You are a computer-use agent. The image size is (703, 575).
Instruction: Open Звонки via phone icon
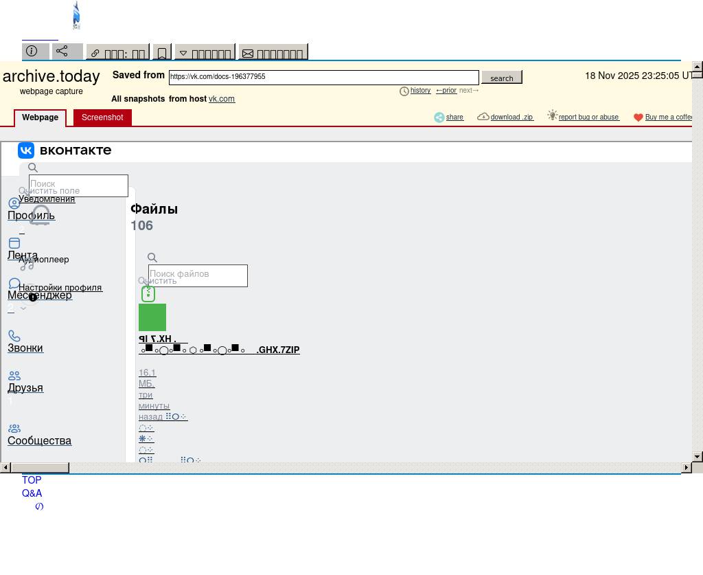(14, 336)
